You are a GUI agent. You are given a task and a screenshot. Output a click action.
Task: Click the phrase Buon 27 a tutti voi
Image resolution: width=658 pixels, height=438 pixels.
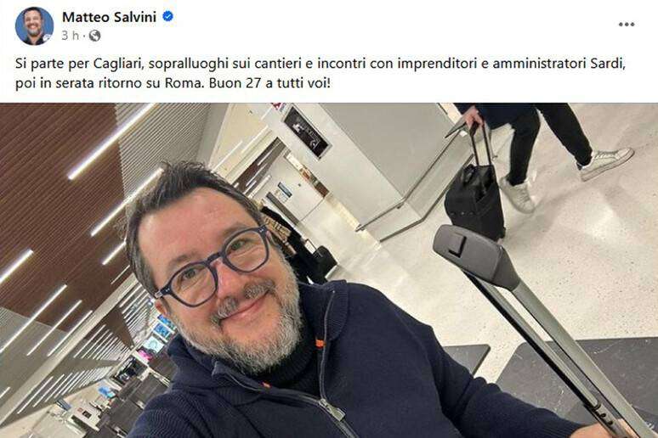click(269, 83)
